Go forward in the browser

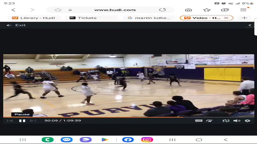pos(32,10)
